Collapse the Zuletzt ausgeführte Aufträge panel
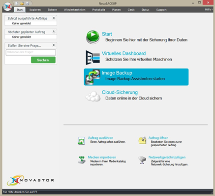Screen dimensions: 215x196 54,18
